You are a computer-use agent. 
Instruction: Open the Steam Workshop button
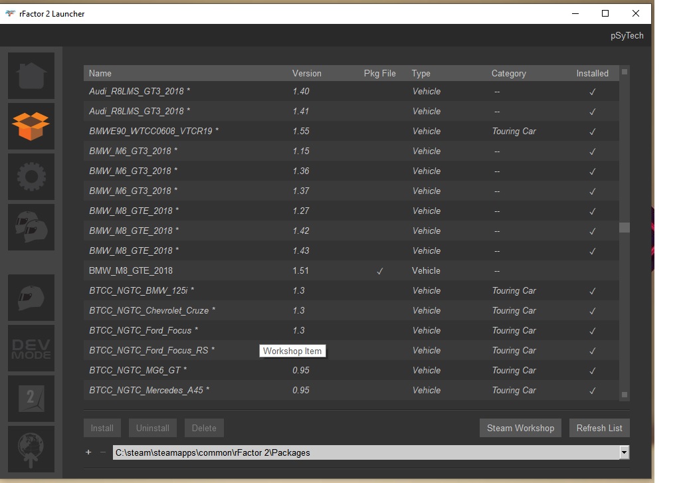520,429
